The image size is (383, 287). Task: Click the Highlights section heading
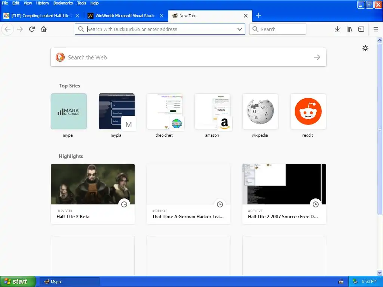(x=71, y=156)
